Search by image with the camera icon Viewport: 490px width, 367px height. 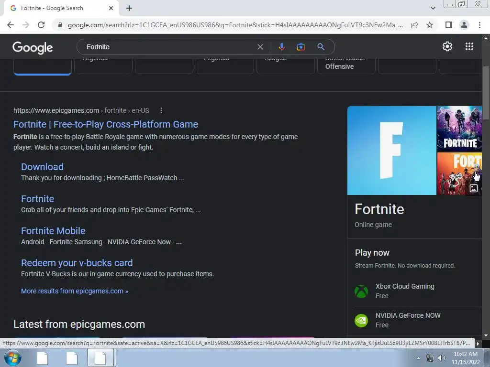point(301,47)
